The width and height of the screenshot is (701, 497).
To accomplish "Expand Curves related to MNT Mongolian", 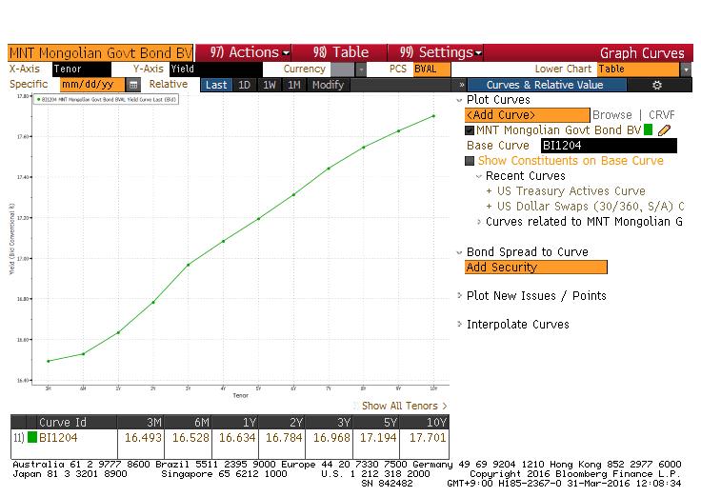I will [479, 222].
